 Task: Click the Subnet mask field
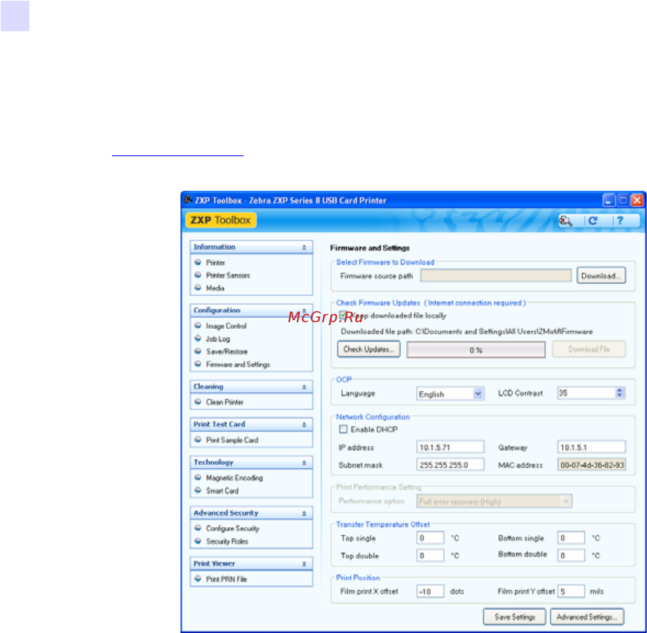click(x=450, y=465)
